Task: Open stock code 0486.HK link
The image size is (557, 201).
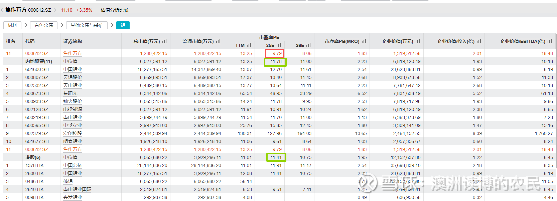Action: [34, 181]
